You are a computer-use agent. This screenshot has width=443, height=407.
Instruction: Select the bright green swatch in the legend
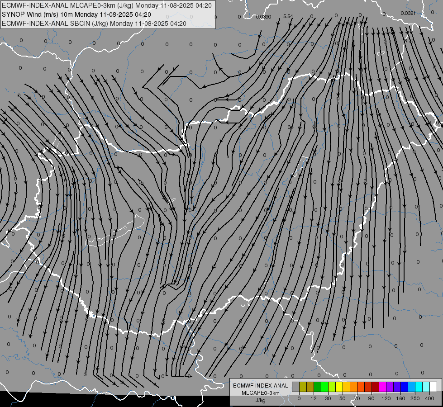coord(324,387)
